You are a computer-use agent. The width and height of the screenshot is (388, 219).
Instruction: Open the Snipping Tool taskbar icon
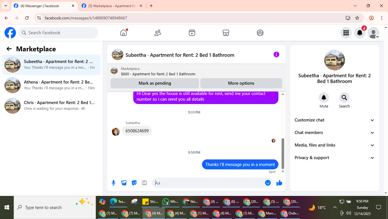pos(134,202)
